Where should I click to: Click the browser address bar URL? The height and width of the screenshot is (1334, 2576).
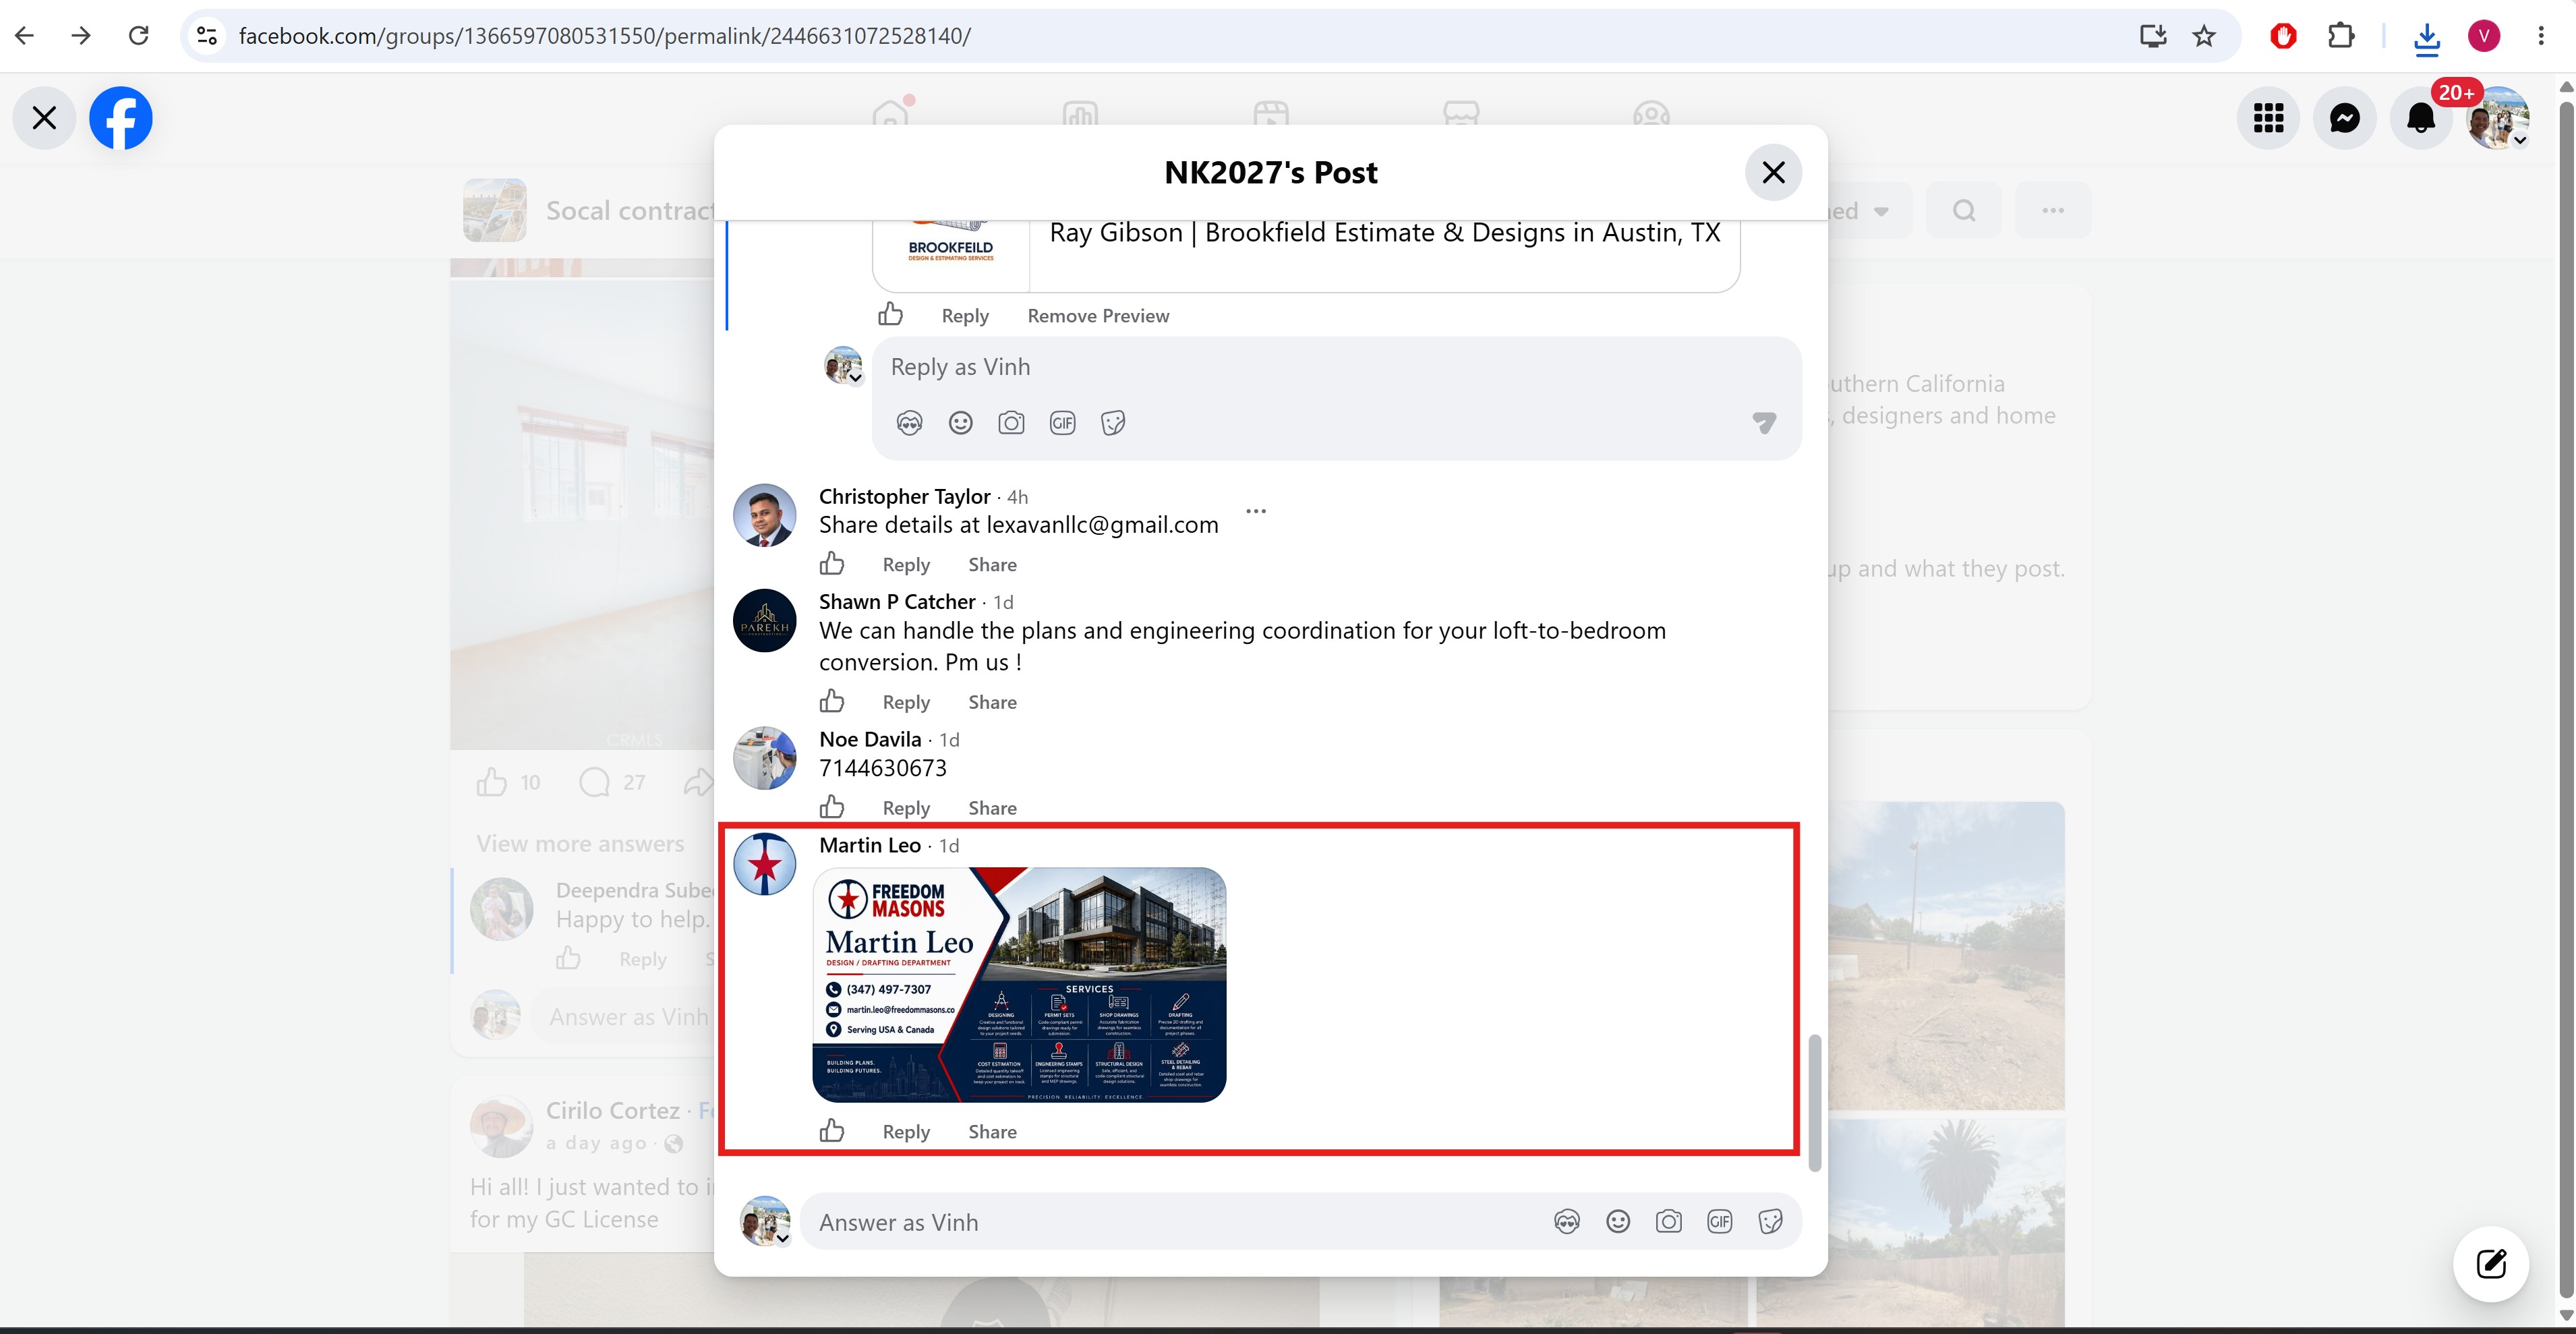point(605,36)
